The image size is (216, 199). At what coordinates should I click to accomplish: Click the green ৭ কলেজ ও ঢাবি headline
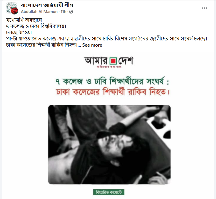(112, 81)
